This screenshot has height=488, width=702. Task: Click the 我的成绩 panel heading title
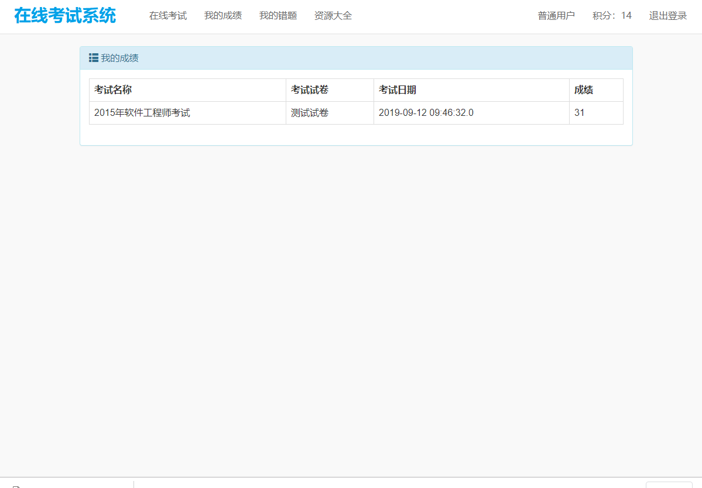click(x=119, y=58)
